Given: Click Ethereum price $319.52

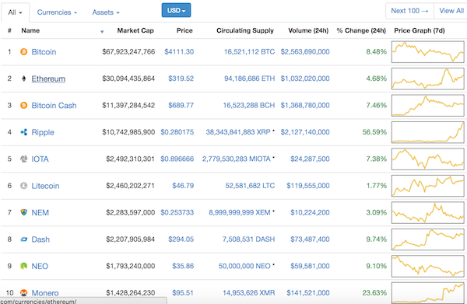Looking at the screenshot, I should click(x=181, y=79).
